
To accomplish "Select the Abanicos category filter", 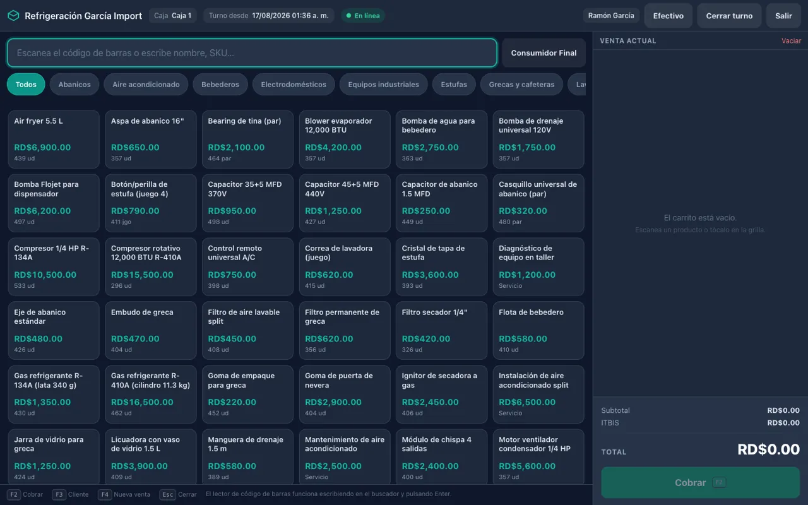I will click(74, 85).
